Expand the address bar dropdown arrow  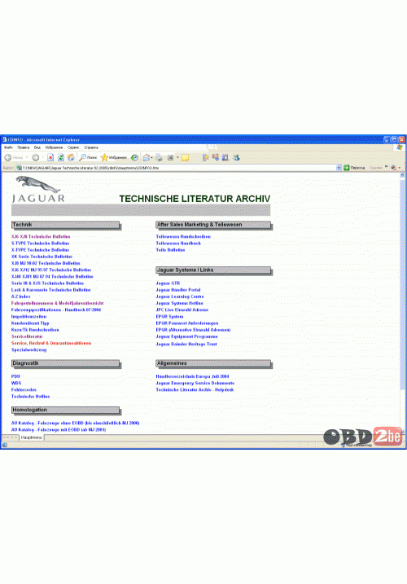(339, 168)
